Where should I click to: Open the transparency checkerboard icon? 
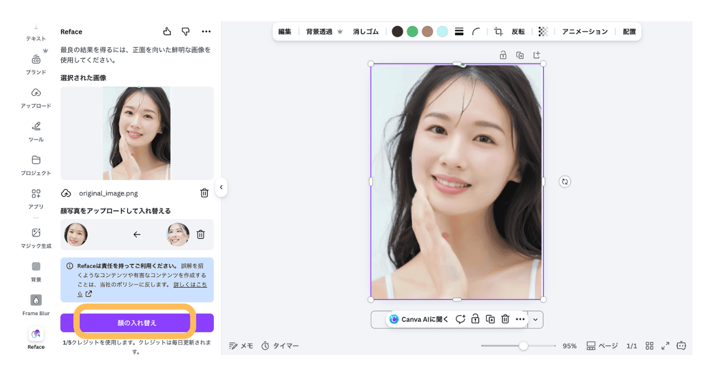[x=543, y=31]
